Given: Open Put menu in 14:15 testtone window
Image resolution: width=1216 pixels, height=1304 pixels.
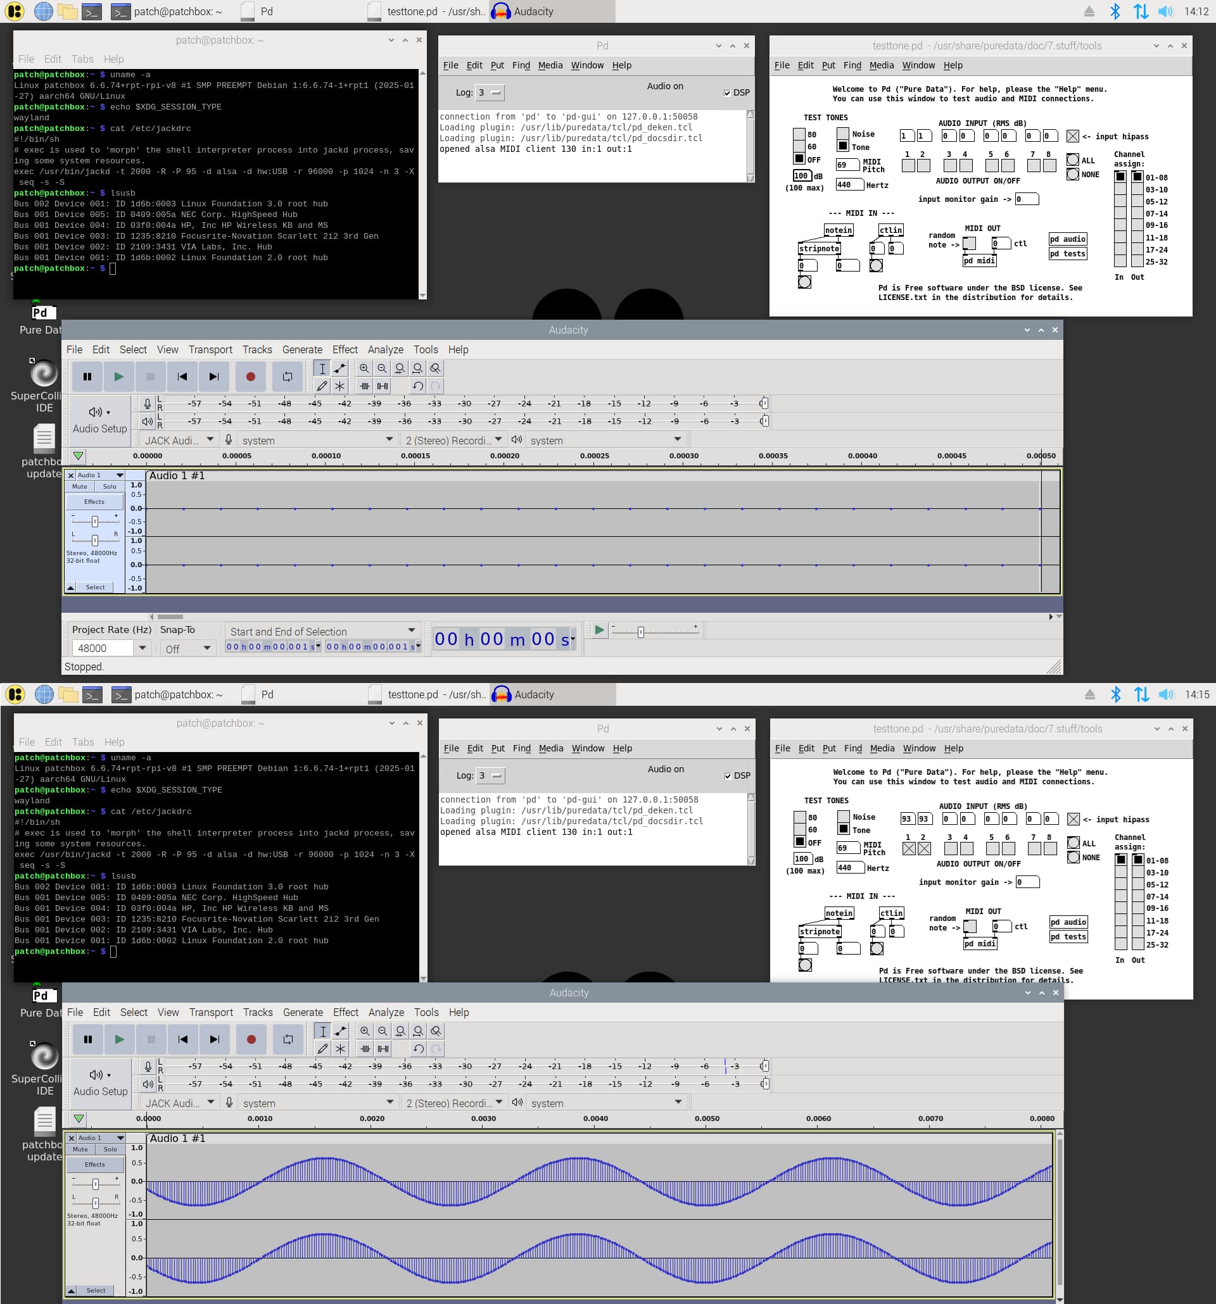Looking at the screenshot, I should (x=830, y=748).
